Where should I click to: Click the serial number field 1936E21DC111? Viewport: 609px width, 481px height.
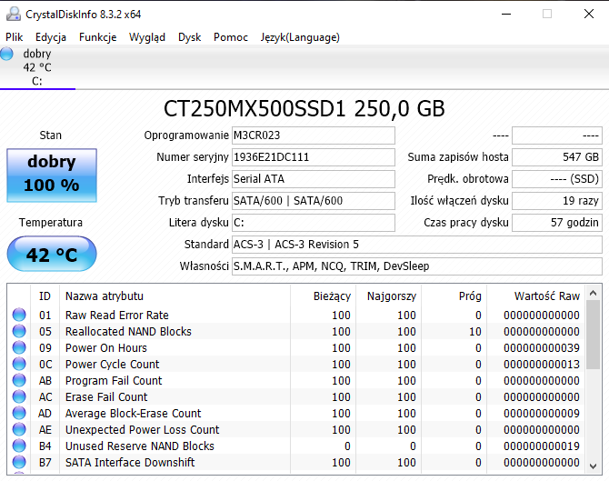point(314,157)
